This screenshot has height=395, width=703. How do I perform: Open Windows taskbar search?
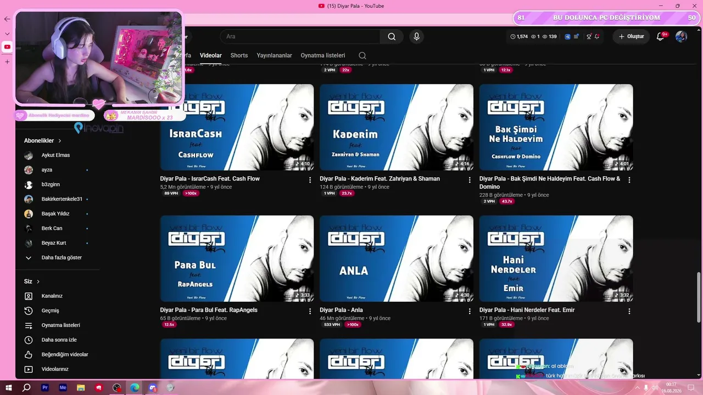[x=26, y=388]
